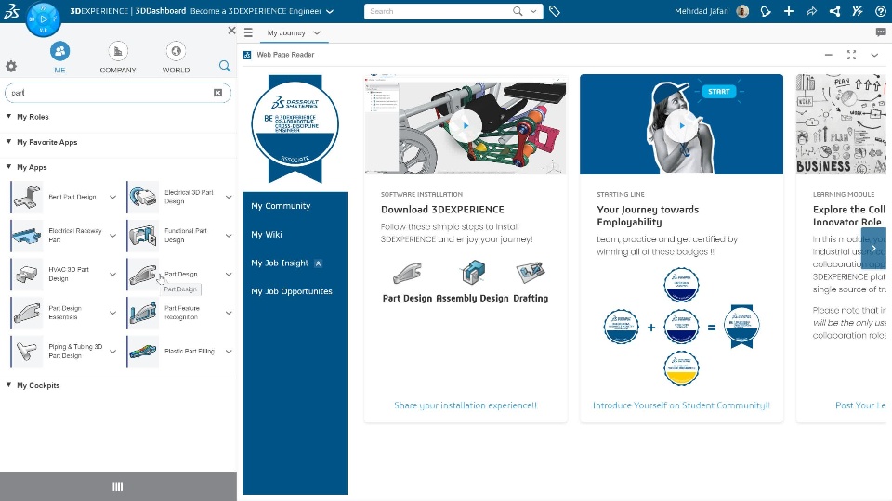This screenshot has height=501, width=892.
Task: Click the hamburger menu icon by My Journey
Action: [249, 33]
